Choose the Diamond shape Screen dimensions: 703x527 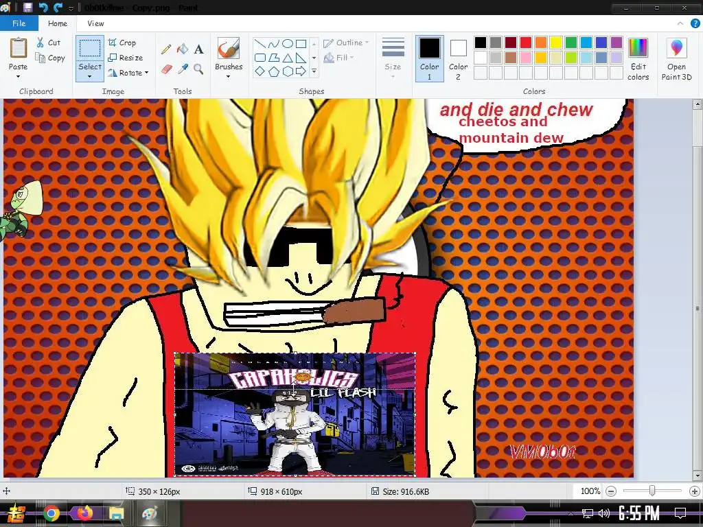(260, 71)
